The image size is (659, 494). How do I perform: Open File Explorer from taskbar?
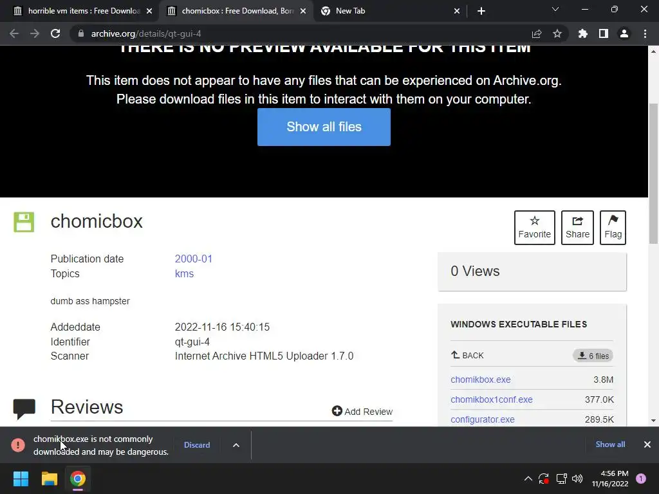50,479
